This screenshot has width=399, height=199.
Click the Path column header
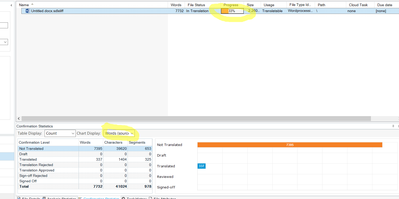(321, 5)
